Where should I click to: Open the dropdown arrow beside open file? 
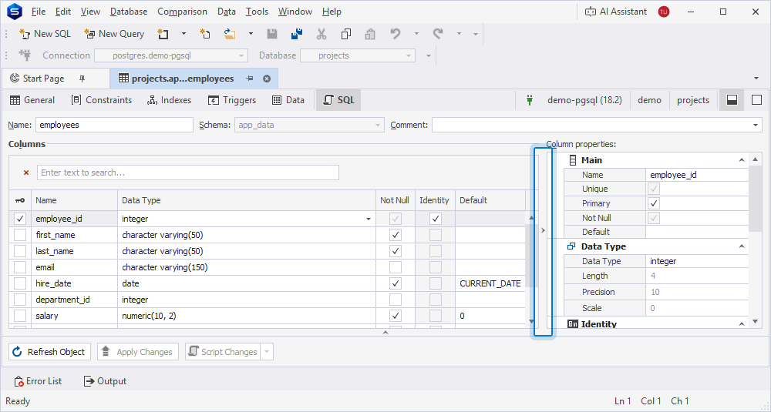pos(251,34)
